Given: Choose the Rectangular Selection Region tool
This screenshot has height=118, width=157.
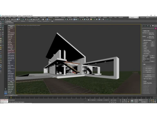Looking at the screenshot, I should point(21,20).
